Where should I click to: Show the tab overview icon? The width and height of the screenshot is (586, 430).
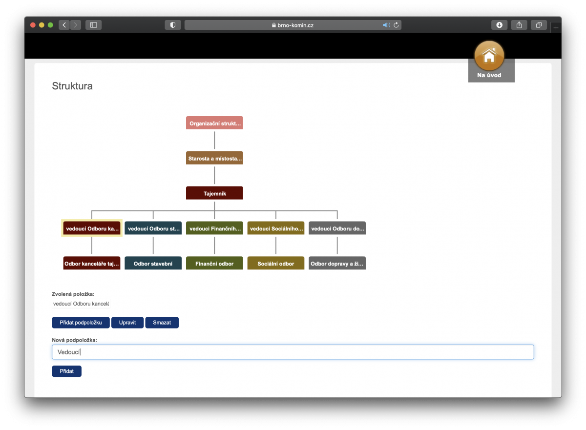tap(539, 25)
